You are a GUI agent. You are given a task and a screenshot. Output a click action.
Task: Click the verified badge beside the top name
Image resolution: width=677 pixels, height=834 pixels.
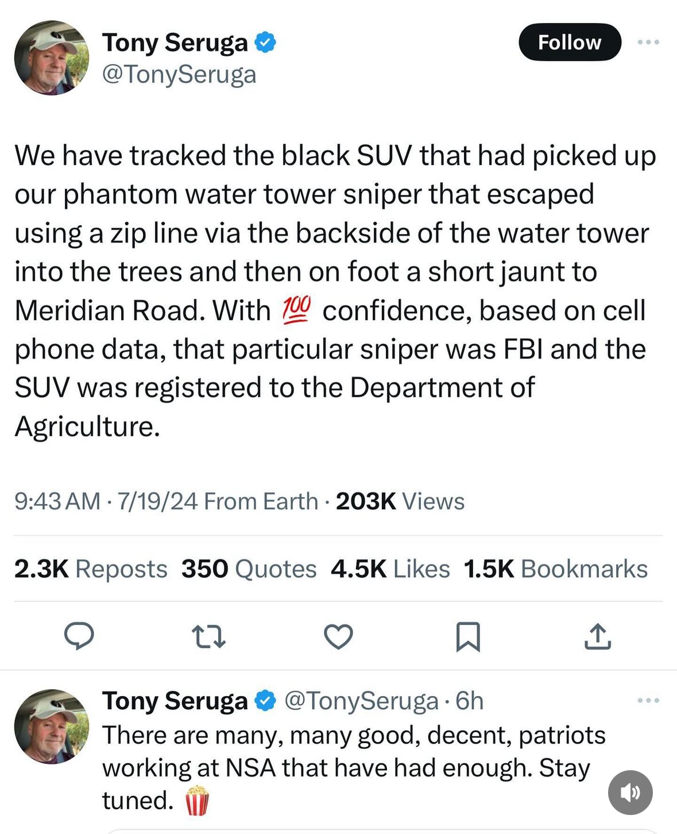[x=265, y=43]
